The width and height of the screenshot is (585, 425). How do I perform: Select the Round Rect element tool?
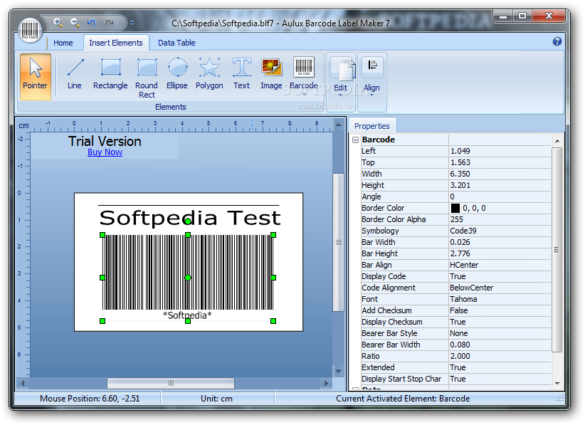[x=147, y=78]
